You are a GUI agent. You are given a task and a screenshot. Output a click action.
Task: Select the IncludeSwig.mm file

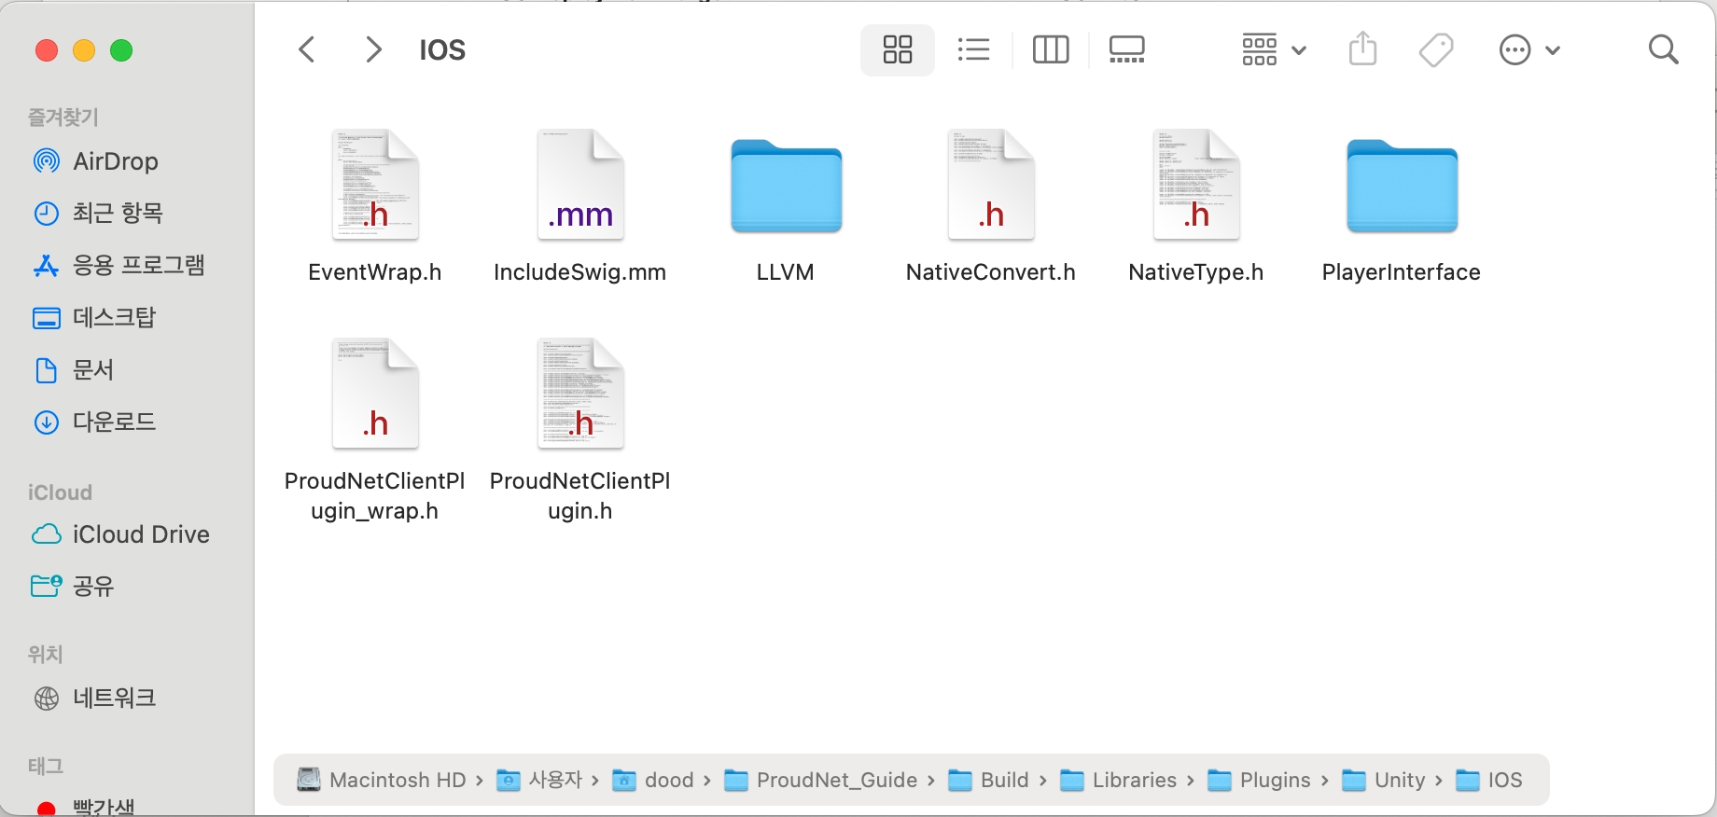[x=580, y=187]
